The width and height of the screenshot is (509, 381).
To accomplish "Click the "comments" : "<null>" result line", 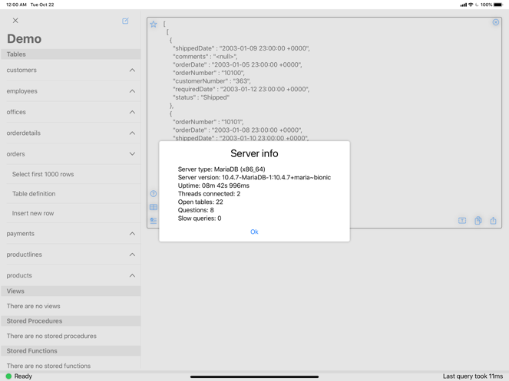I will (205, 57).
